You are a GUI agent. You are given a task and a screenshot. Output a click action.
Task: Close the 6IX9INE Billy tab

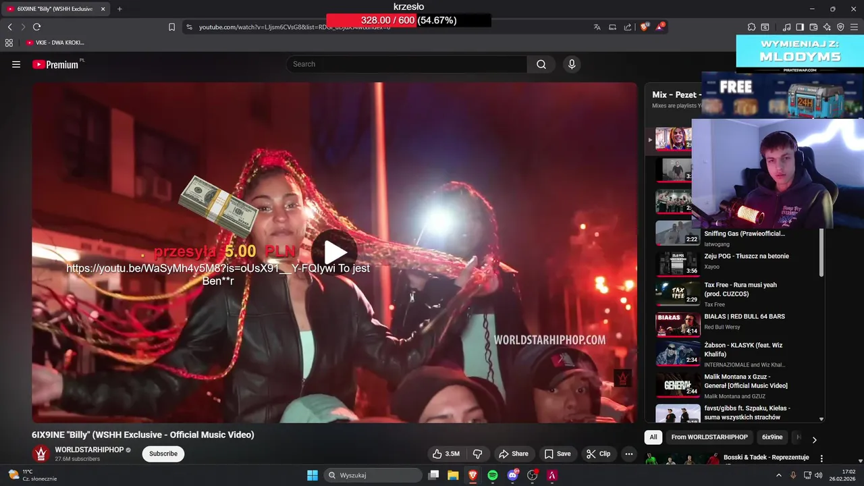tap(103, 9)
